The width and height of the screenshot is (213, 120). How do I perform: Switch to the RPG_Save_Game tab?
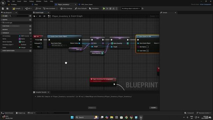tap(87, 4)
